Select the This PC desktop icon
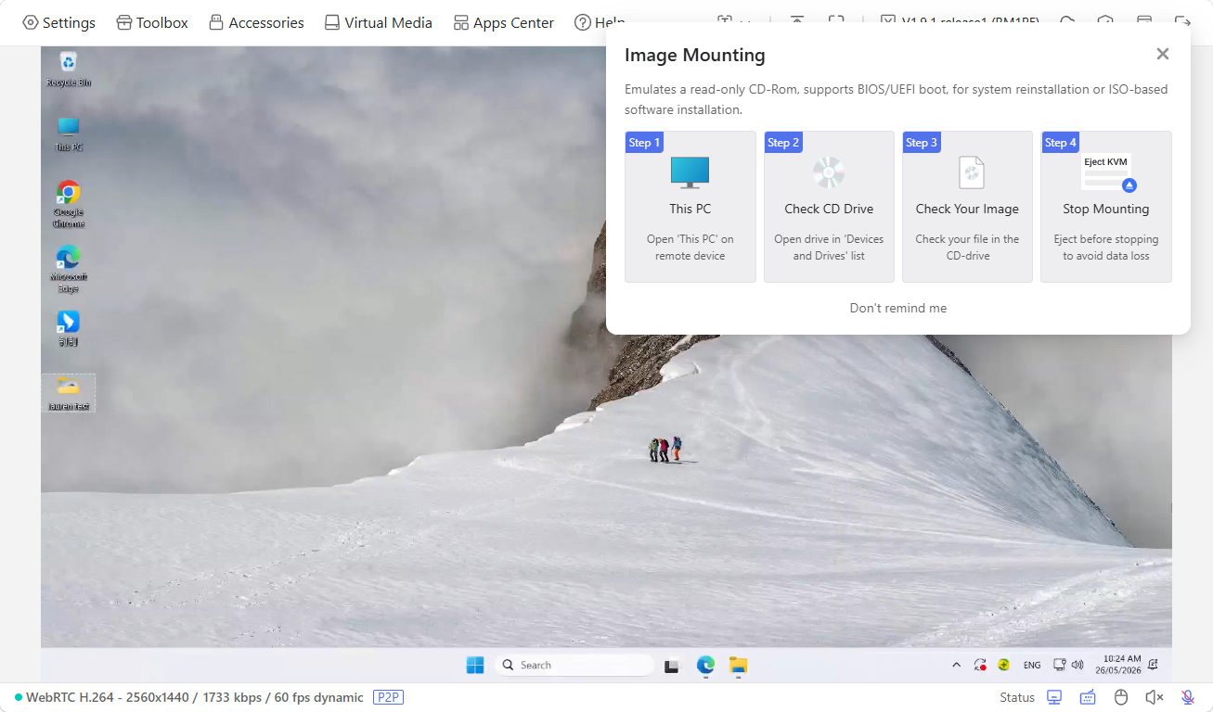This screenshot has width=1213, height=712. (x=69, y=134)
